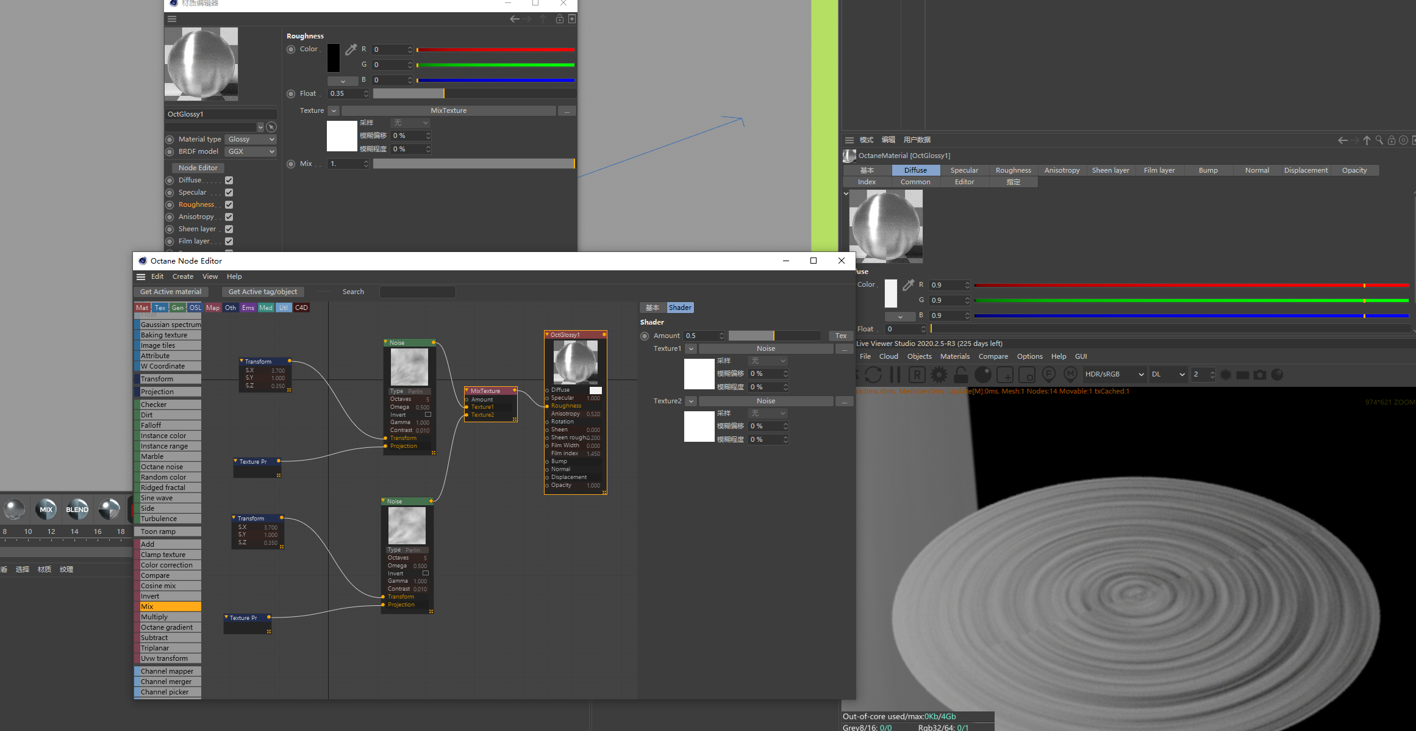Switch to the Specular tab
The height and width of the screenshot is (731, 1416).
(x=964, y=170)
